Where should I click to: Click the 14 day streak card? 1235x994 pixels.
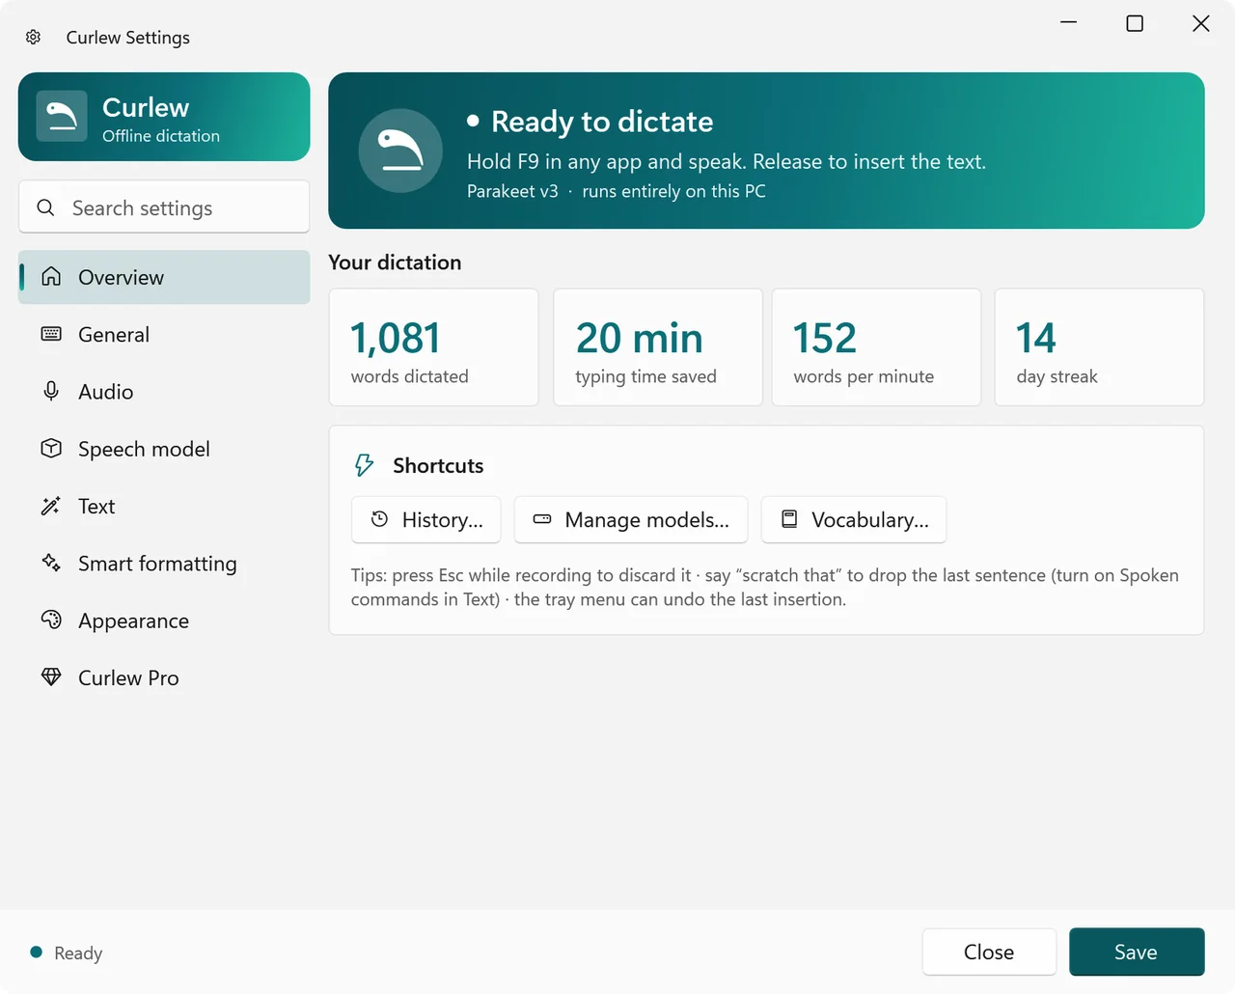pyautogui.click(x=1099, y=347)
